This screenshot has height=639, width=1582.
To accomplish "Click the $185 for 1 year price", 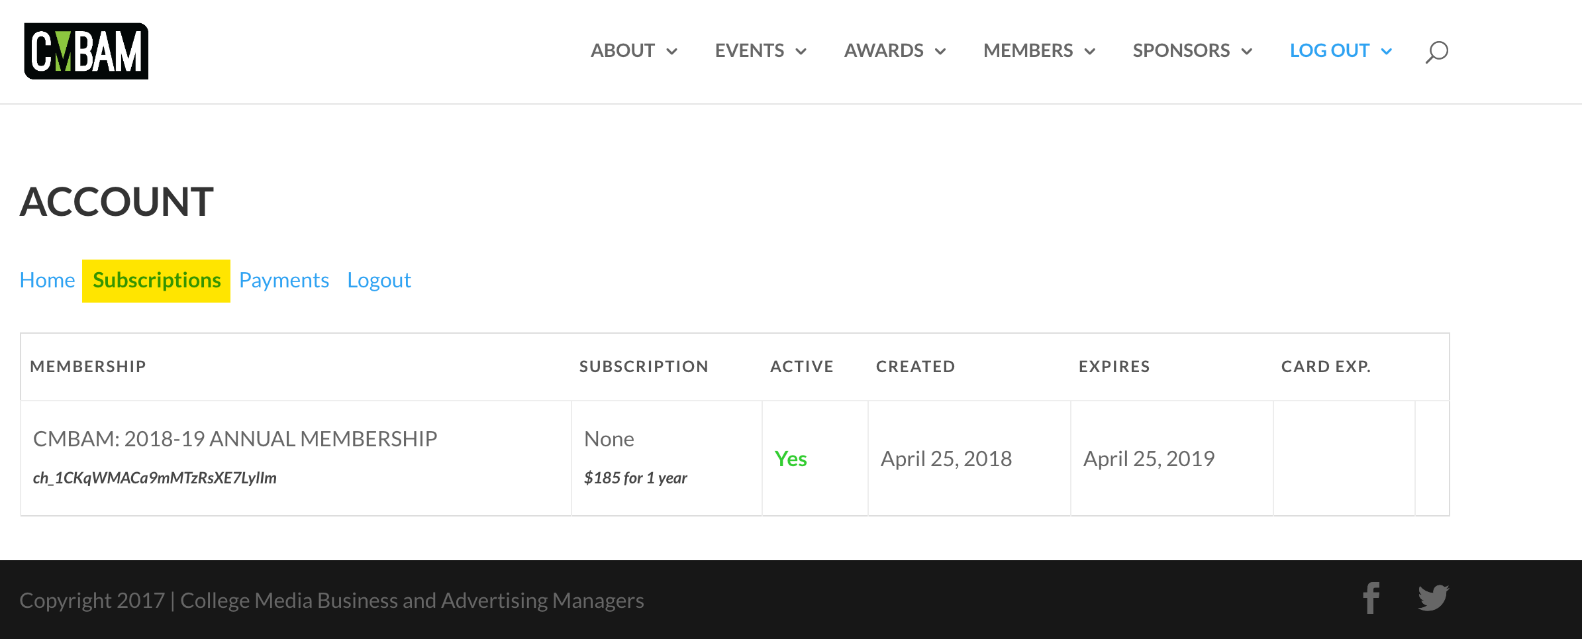I will pyautogui.click(x=636, y=478).
